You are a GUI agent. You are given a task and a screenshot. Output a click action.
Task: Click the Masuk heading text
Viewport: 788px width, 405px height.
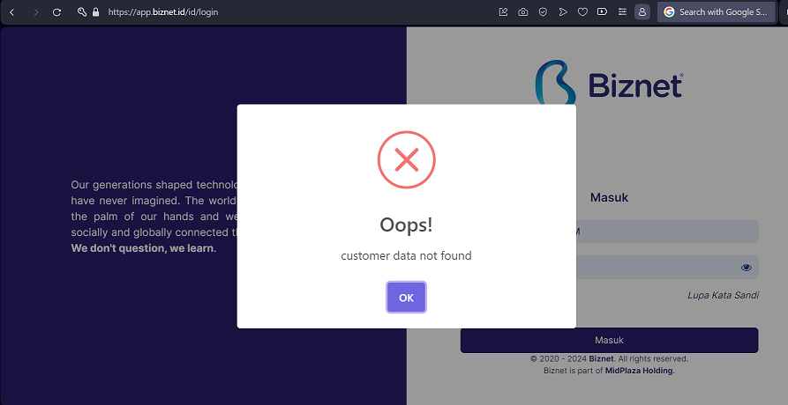click(x=609, y=197)
